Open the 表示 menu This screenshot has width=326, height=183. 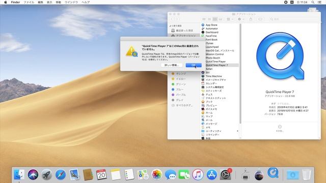(x=49, y=2)
